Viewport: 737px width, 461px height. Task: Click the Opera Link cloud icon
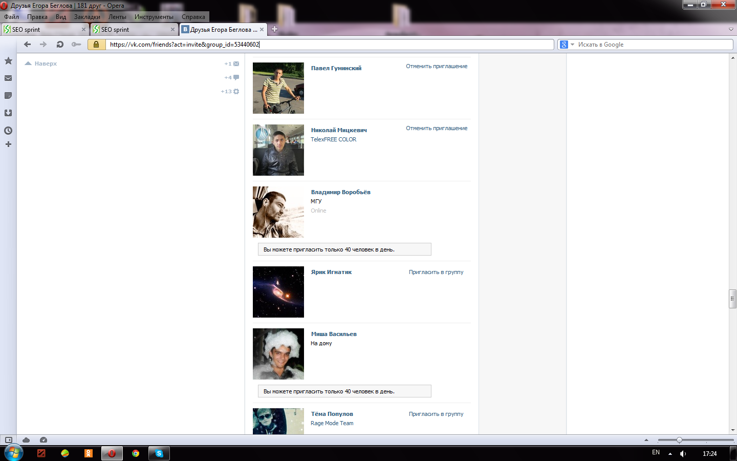pos(26,440)
